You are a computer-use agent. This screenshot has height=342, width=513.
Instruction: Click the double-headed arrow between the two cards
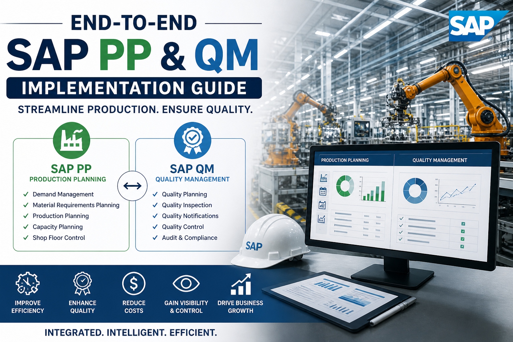(132, 186)
